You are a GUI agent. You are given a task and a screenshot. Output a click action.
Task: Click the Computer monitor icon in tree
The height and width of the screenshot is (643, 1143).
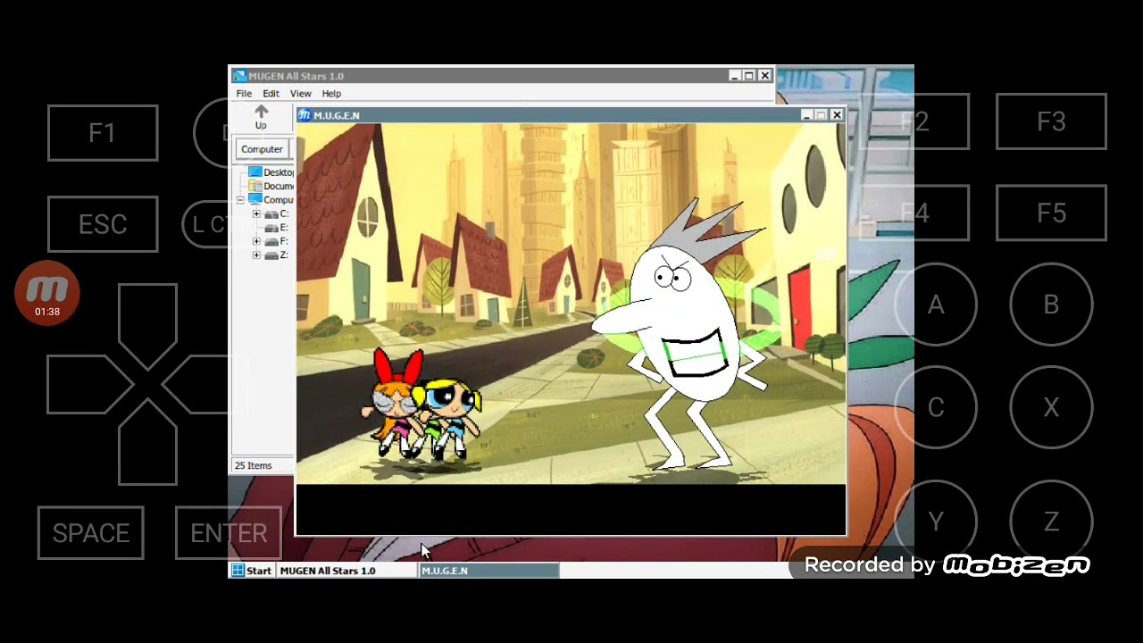[x=255, y=200]
